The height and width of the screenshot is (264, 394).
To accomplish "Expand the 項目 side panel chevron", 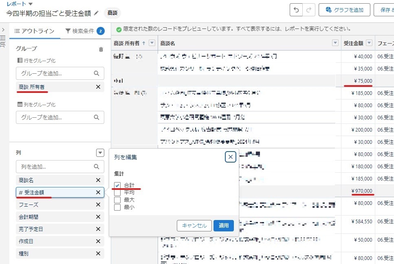I will (3, 30).
